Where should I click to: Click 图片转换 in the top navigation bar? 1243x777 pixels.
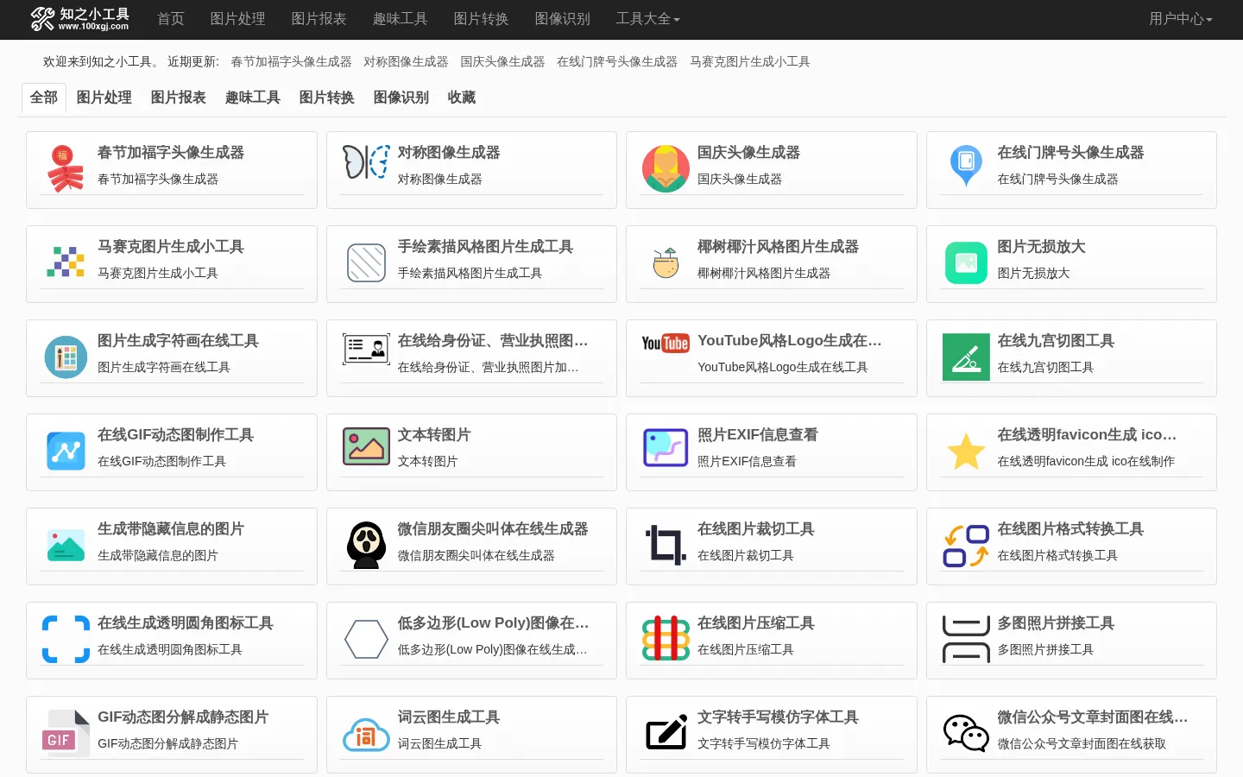[481, 19]
